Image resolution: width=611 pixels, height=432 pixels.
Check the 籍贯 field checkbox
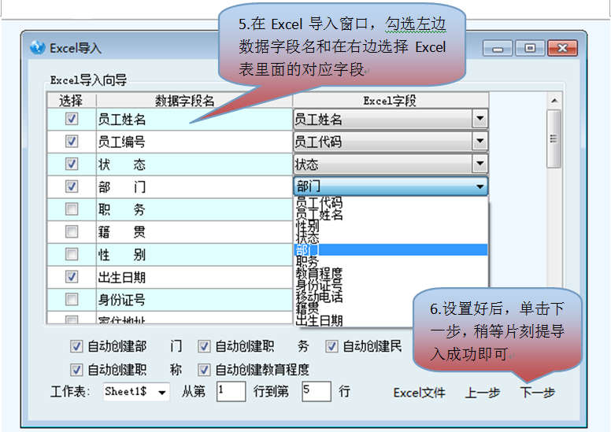point(72,231)
